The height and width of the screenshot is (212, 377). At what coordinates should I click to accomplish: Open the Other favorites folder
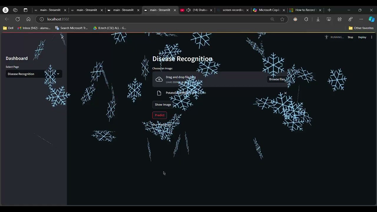click(361, 28)
